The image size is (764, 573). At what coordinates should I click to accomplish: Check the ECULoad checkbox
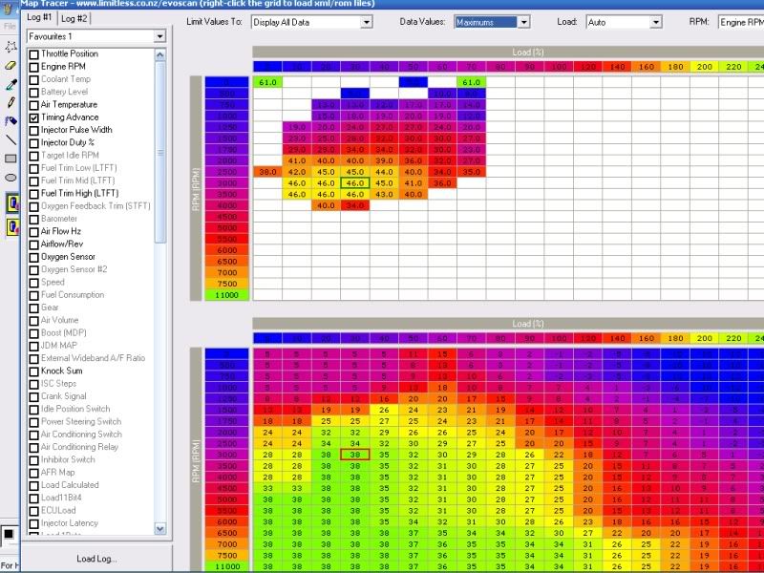(33, 511)
